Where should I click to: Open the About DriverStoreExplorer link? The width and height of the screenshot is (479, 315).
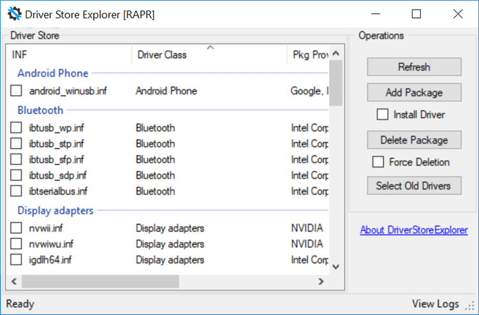coord(414,230)
